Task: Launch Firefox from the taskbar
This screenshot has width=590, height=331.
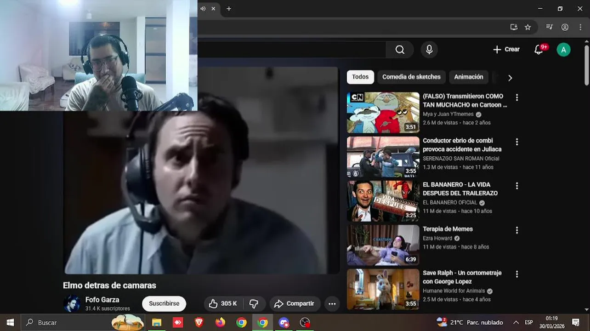Action: [220, 322]
